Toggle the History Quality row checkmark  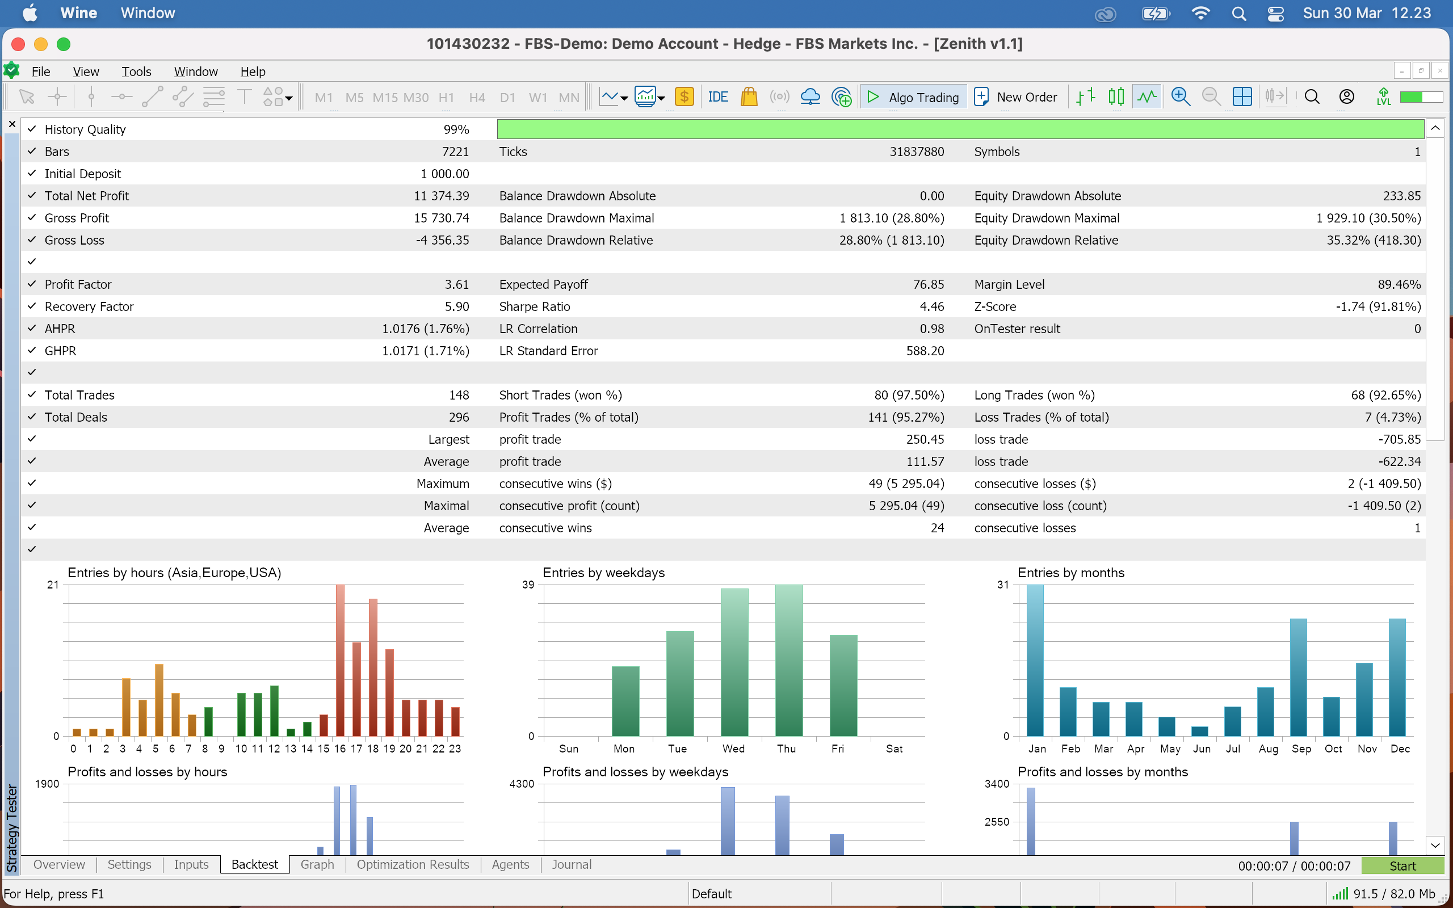point(32,129)
